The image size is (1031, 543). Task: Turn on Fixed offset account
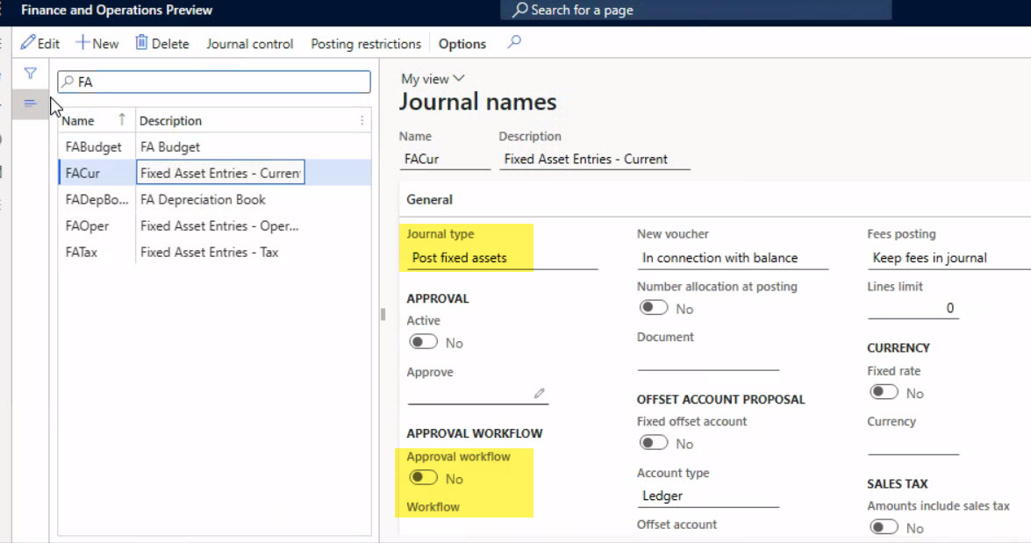(x=653, y=443)
